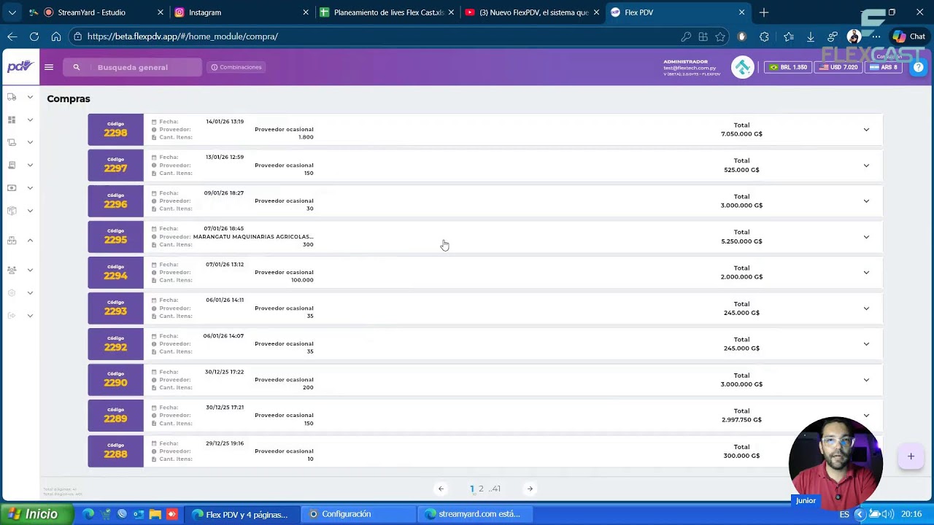Open the help question mark button
The height and width of the screenshot is (525, 934).
919,67
